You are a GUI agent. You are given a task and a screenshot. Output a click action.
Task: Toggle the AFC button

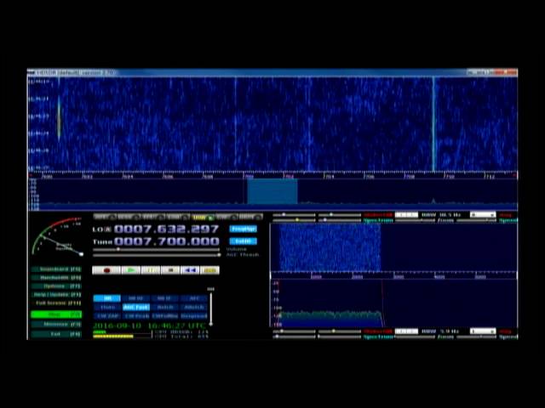193,298
